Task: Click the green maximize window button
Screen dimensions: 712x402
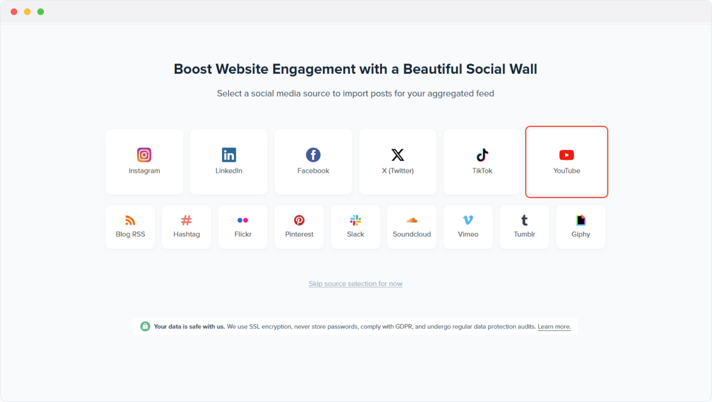Action: (x=41, y=12)
